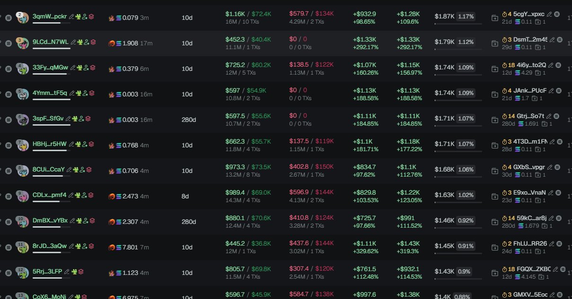Click the user-star icon next to DmBX...vYBx
Image resolution: width=572 pixels, height=299 pixels.
click(84, 221)
